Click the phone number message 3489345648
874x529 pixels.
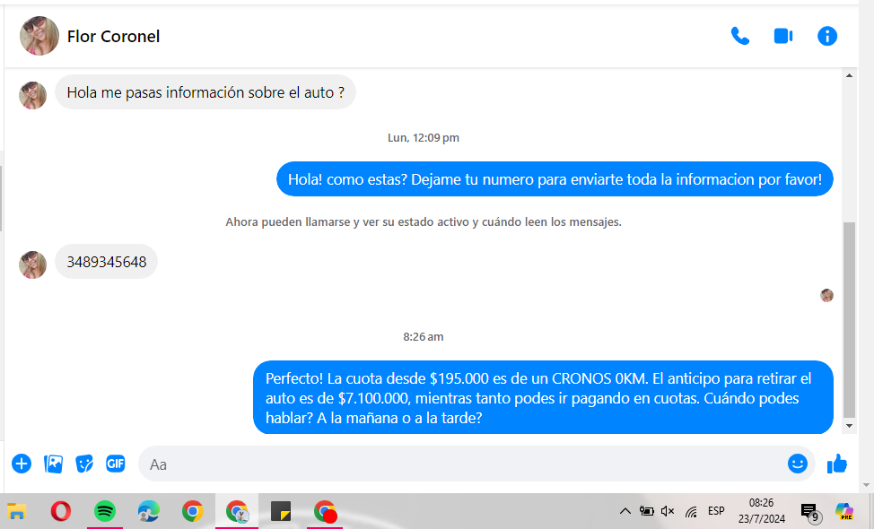point(106,262)
